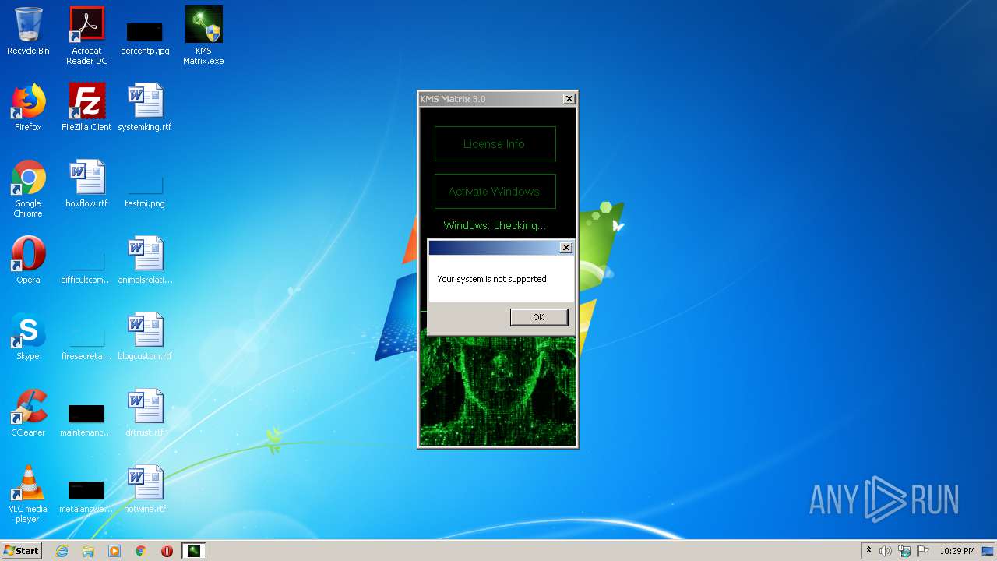This screenshot has height=561, width=997.
Task: Launch the Opera desktop shortcut
Action: [x=28, y=260]
